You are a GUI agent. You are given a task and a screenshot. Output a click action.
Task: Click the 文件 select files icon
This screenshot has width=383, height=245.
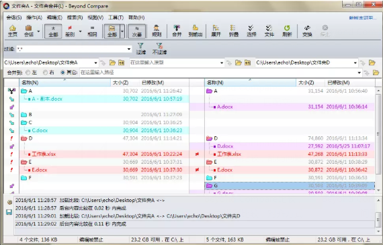[269, 31]
